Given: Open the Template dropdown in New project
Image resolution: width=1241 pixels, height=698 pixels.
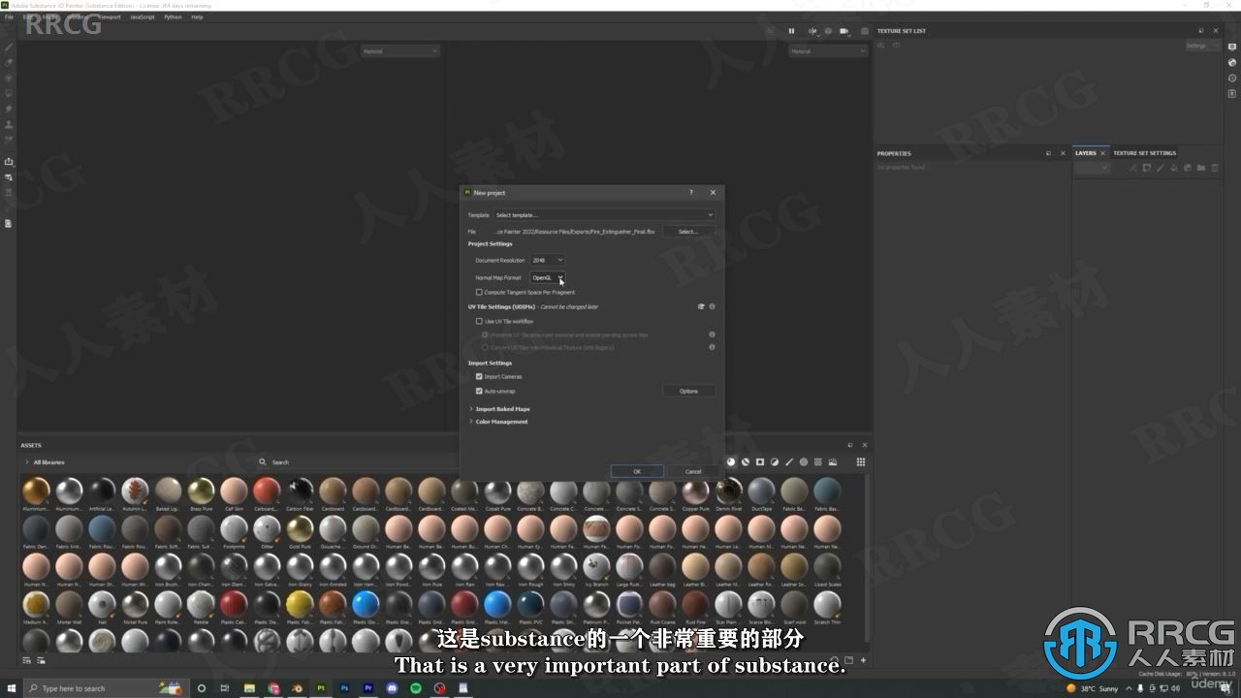Looking at the screenshot, I should pos(604,215).
